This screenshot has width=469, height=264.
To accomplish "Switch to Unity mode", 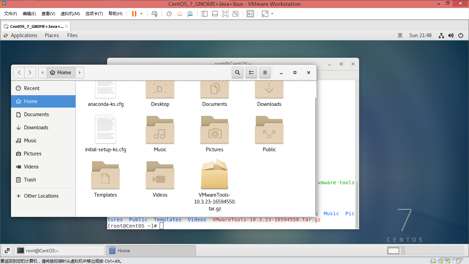I will (x=236, y=14).
